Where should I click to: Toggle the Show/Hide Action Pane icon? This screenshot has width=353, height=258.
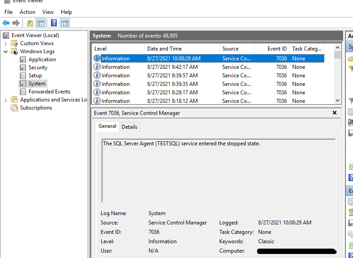click(x=65, y=23)
